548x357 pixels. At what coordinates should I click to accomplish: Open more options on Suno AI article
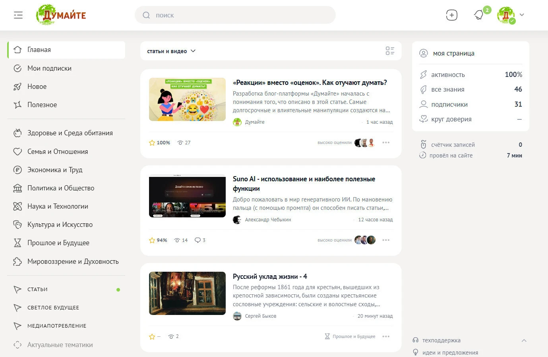click(386, 240)
